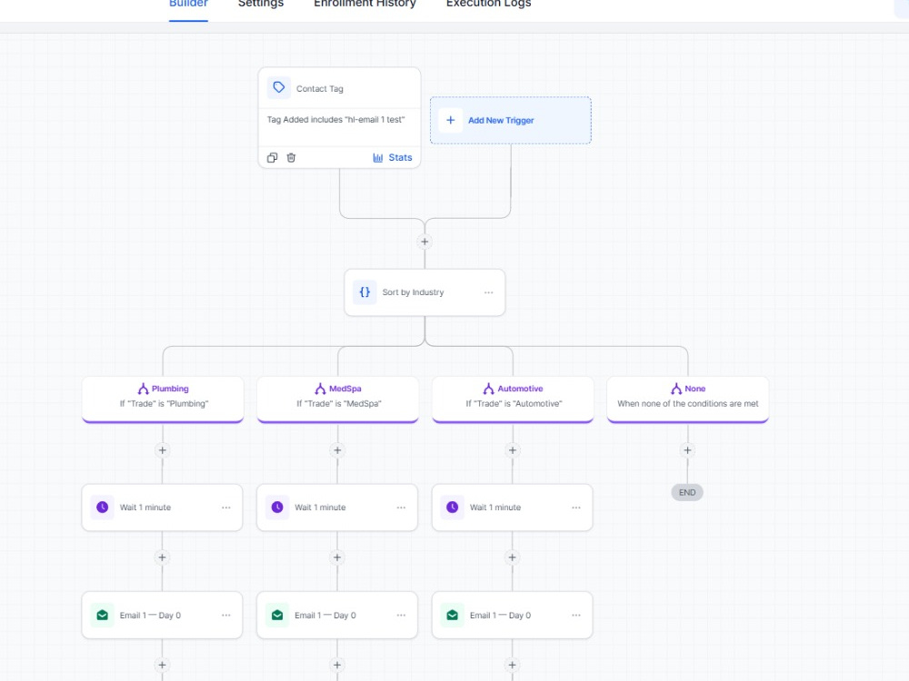
Task: Open options for the Automotive Email 1 step
Action: (576, 615)
